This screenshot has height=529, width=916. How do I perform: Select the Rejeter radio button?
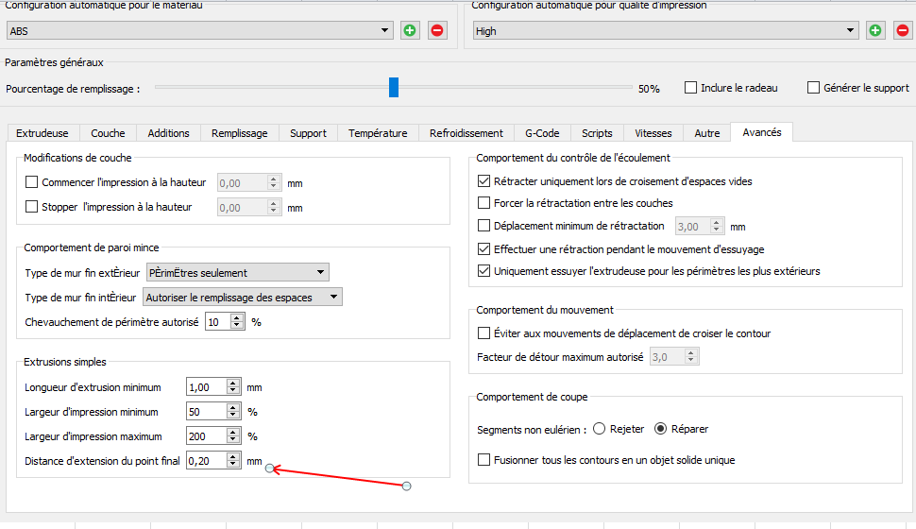599,429
